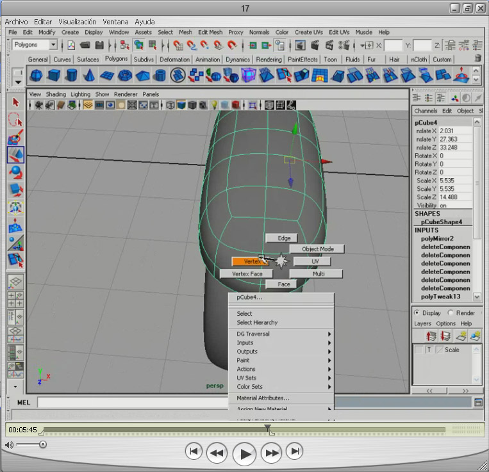
Task: Select the Display layer radio button
Action: point(417,313)
